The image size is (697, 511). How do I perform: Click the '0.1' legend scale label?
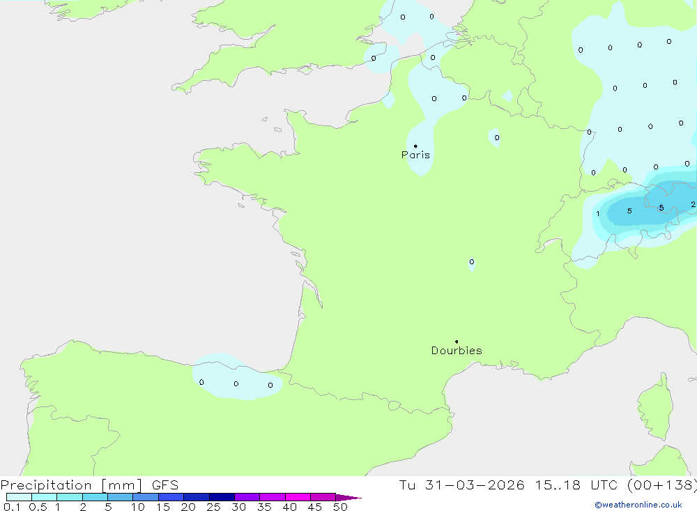click(x=12, y=507)
